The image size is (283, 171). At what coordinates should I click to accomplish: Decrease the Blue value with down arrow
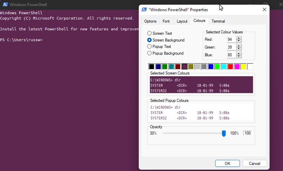(x=239, y=56)
